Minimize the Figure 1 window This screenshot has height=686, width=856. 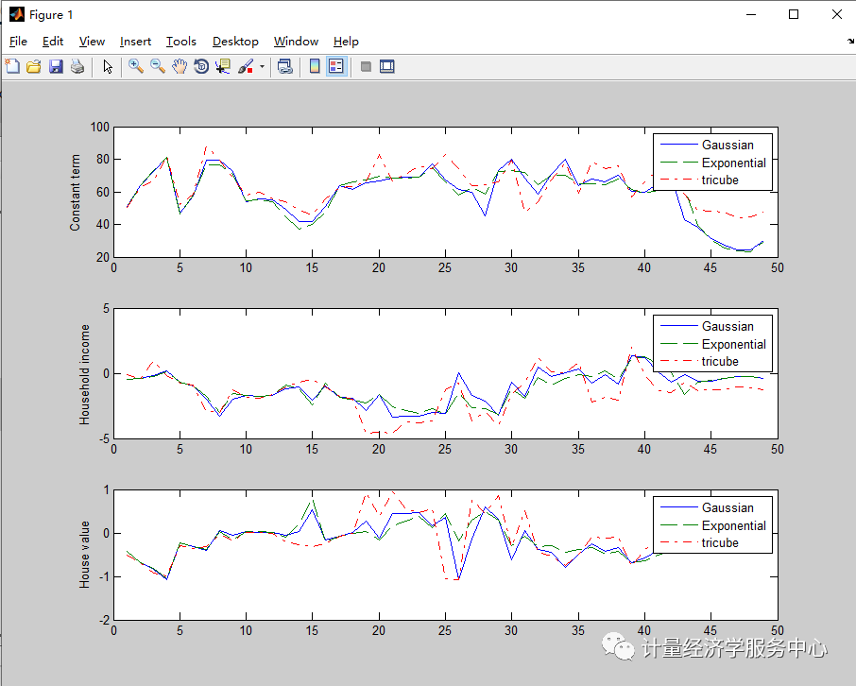(751, 14)
